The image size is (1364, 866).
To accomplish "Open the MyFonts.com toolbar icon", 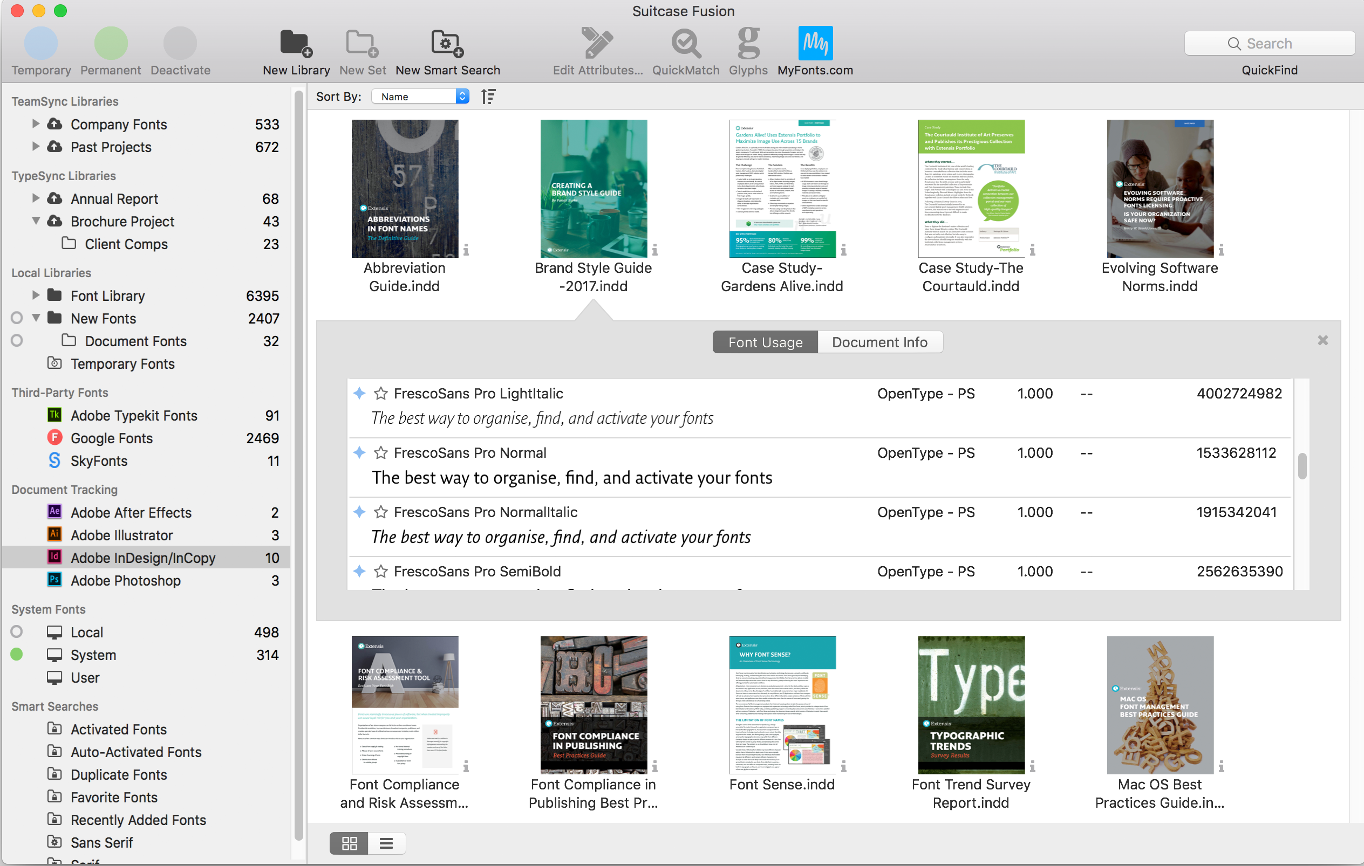I will pos(815,44).
